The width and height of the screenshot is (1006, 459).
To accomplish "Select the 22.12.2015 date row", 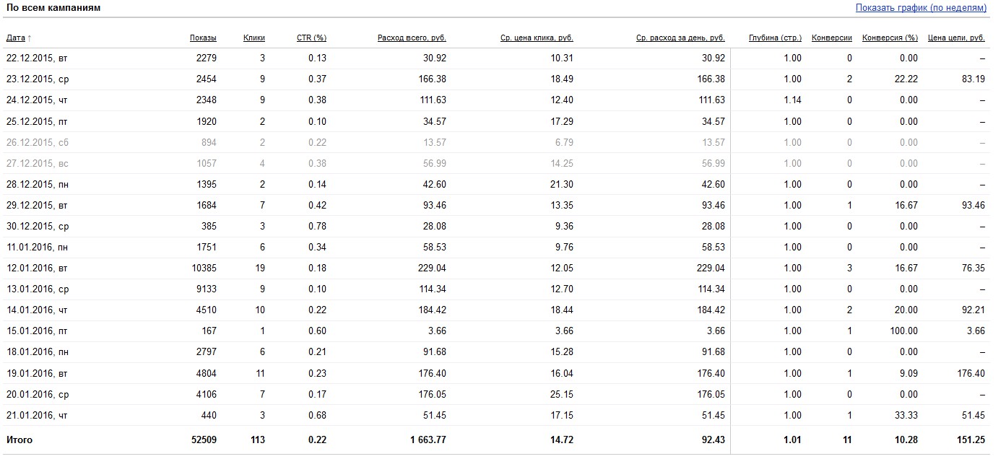I will pyautogui.click(x=495, y=58).
